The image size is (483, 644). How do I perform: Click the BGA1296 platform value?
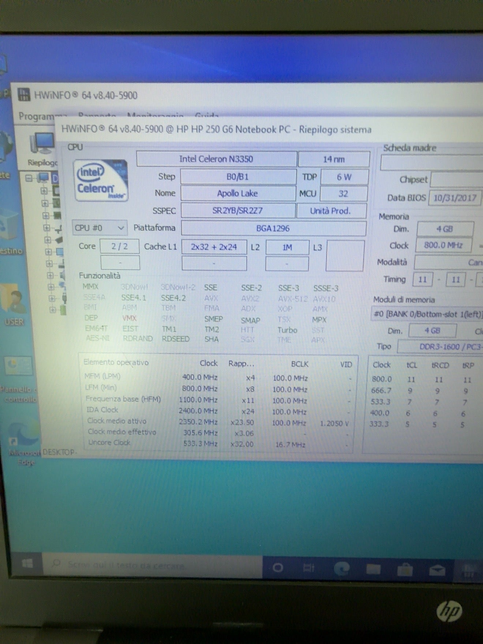click(273, 228)
